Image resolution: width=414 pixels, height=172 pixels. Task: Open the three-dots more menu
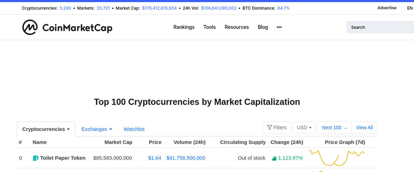click(279, 27)
